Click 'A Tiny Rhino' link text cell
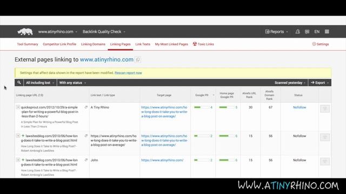This screenshot has width=346, height=194. tap(99, 107)
